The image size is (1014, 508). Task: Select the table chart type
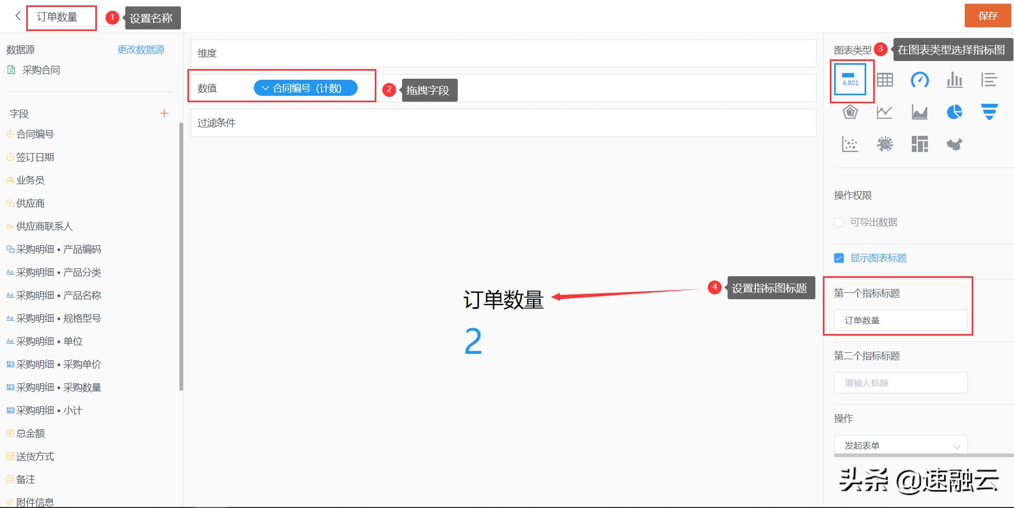[x=885, y=80]
